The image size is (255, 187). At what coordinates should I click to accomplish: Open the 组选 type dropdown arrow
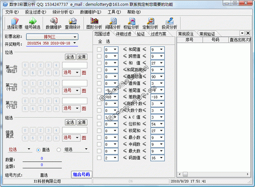(x=86, y=149)
